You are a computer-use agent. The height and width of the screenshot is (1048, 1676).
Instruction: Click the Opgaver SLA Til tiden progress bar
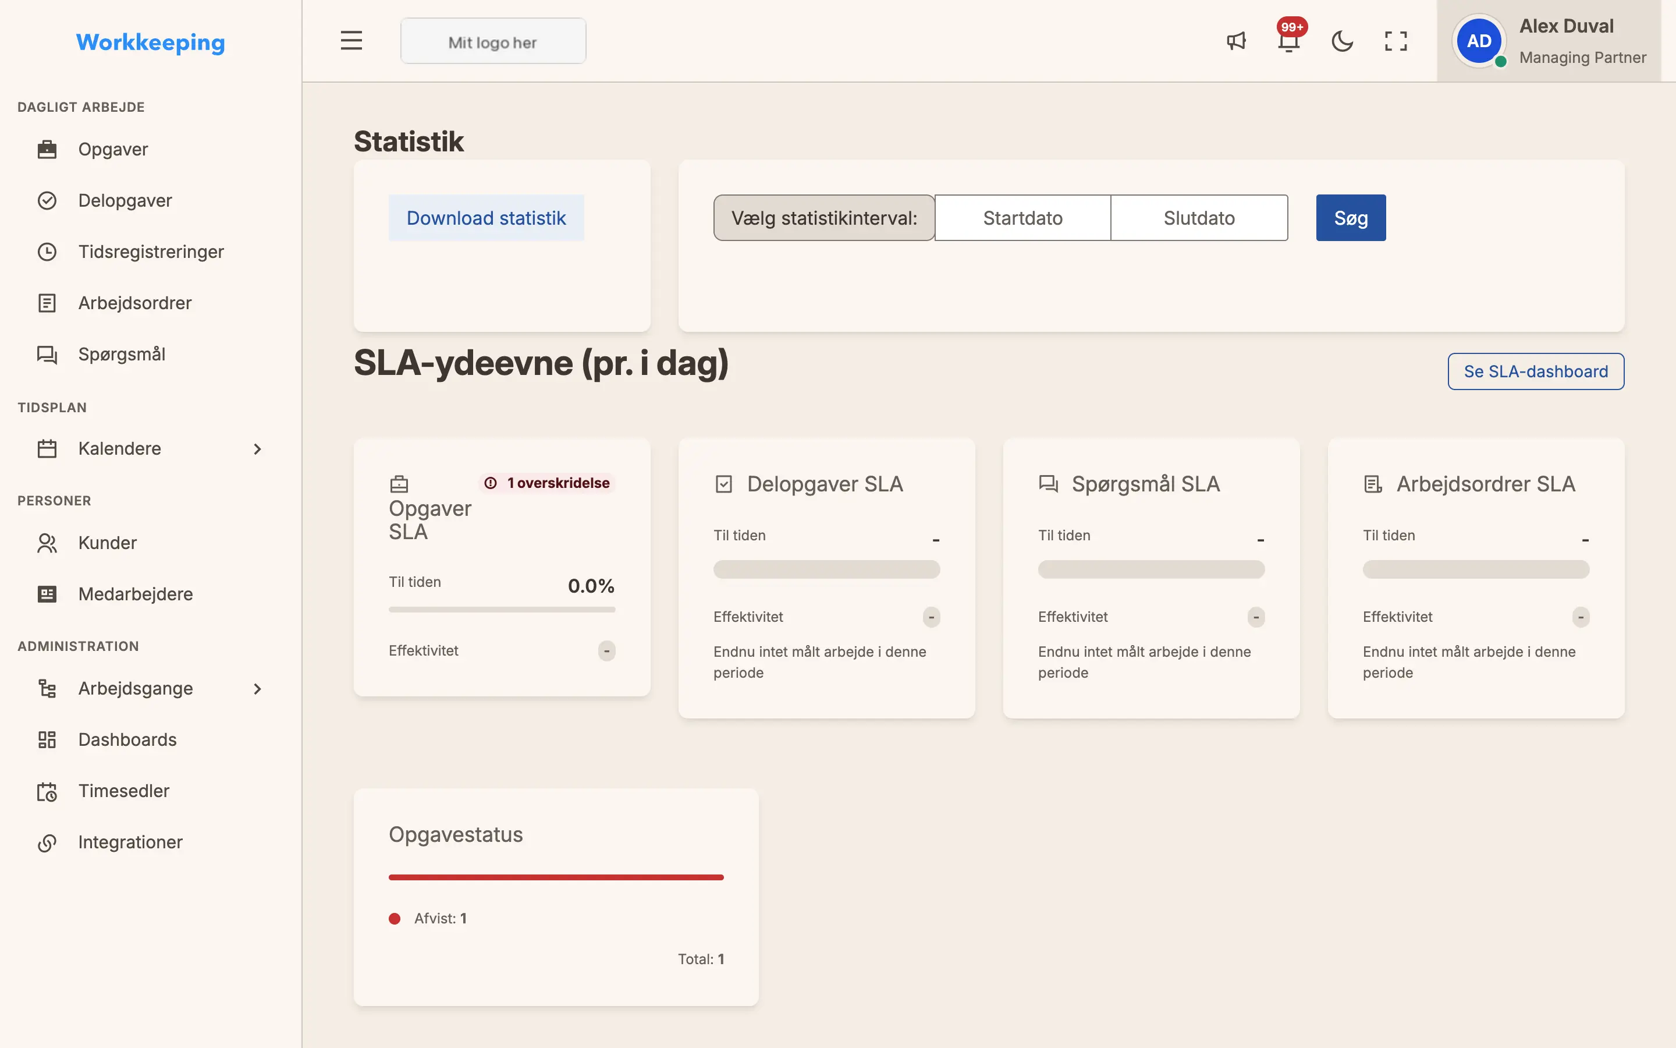pyautogui.click(x=502, y=609)
